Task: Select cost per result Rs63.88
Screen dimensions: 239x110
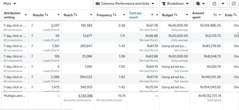Action: point(152,56)
